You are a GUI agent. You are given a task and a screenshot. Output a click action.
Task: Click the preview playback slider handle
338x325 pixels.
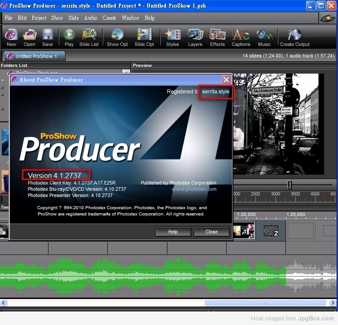tap(290, 184)
